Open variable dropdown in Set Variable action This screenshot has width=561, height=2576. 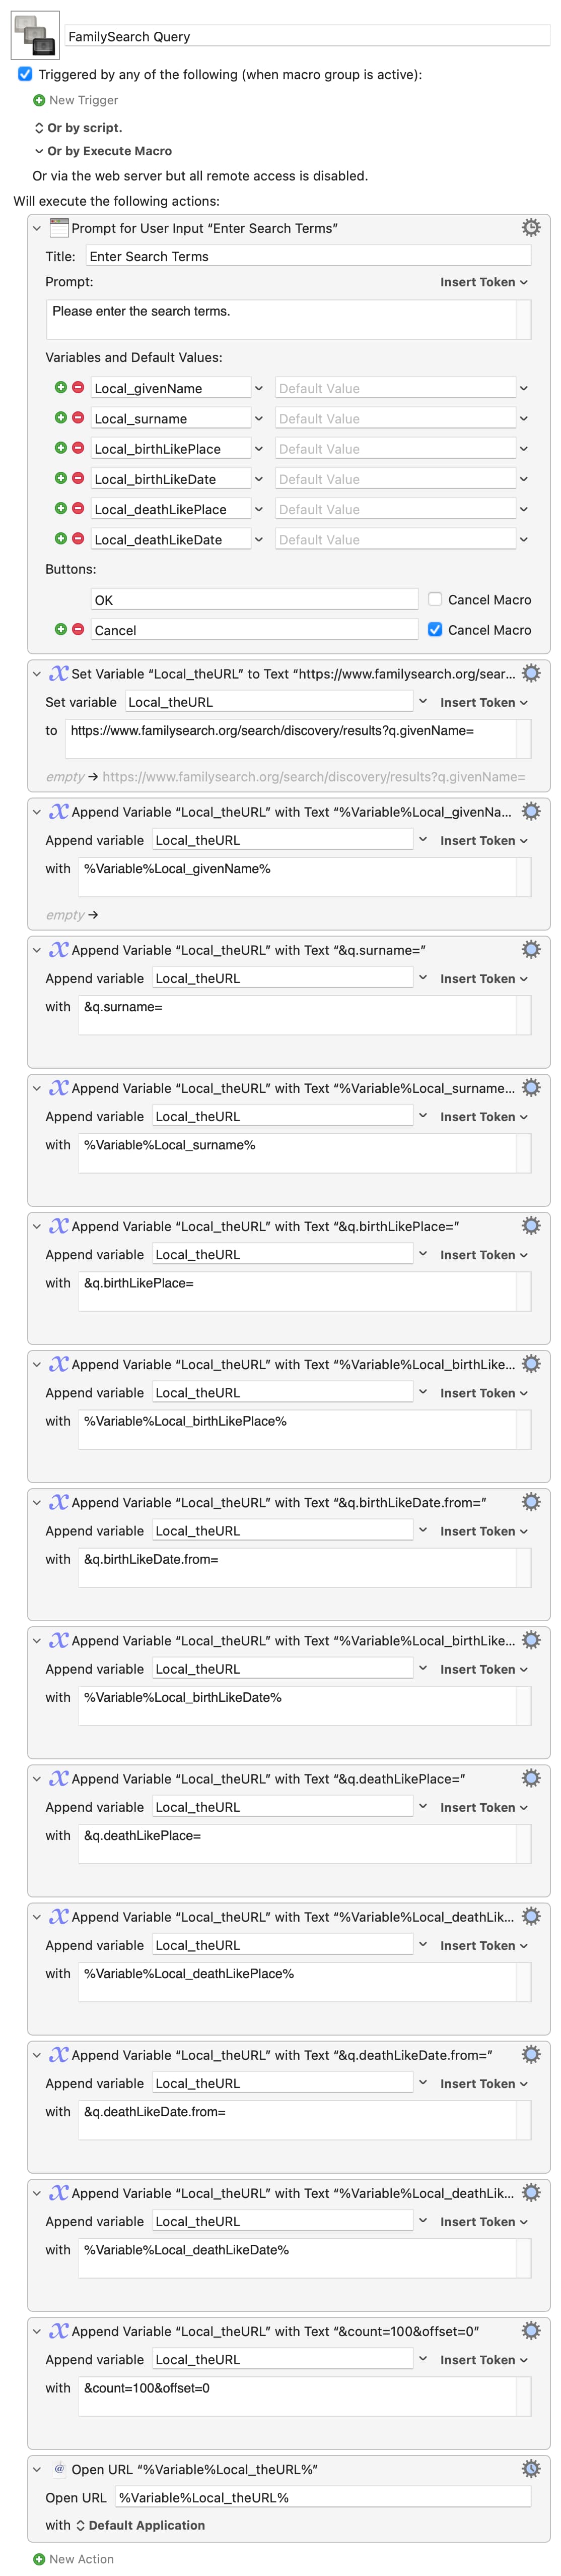point(422,702)
